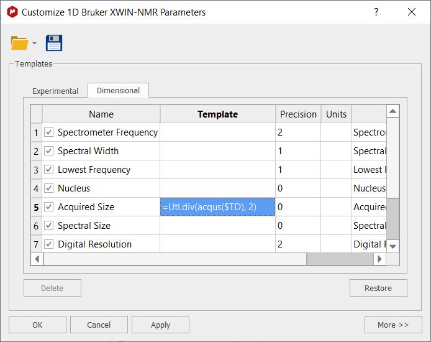Screen dimensions: 431x342
Task: Click the Template column header
Action: click(218, 114)
